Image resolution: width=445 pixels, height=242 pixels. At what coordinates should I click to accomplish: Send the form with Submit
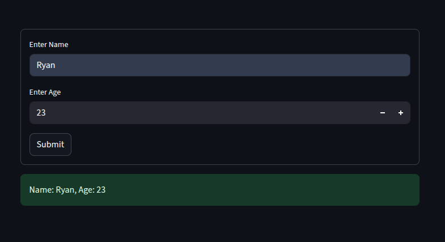point(50,145)
